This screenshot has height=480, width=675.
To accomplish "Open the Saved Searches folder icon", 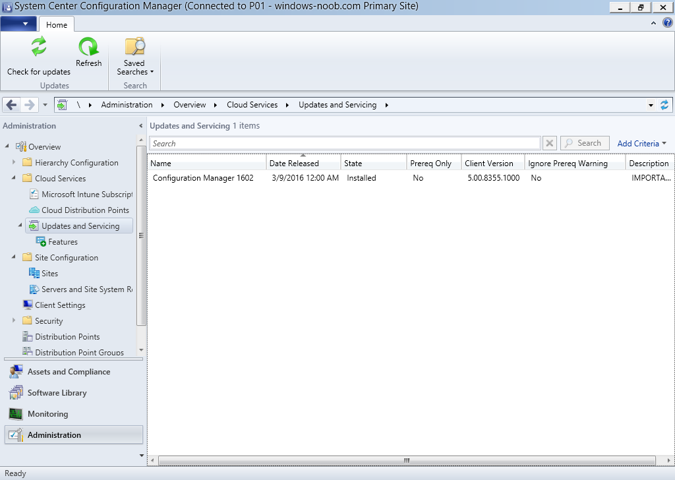I will (134, 47).
